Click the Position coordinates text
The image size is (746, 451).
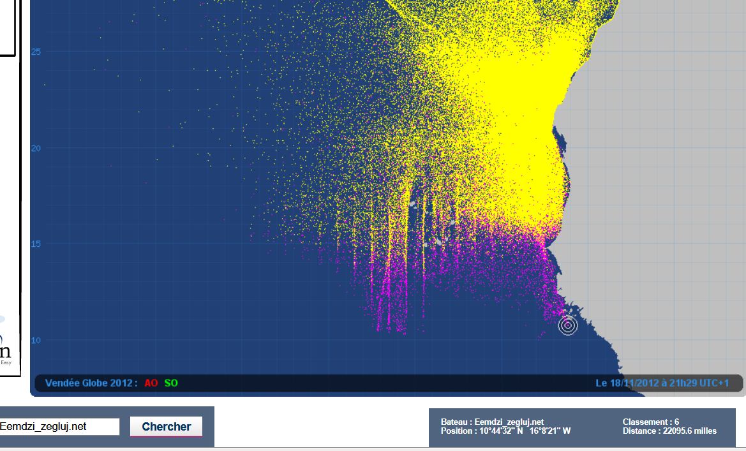tap(505, 431)
